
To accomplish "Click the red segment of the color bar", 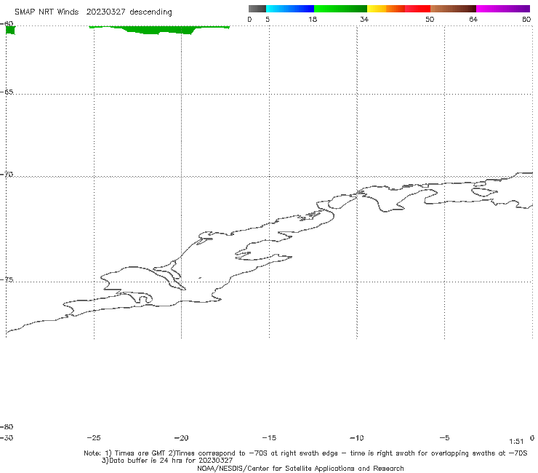I will click(417, 9).
